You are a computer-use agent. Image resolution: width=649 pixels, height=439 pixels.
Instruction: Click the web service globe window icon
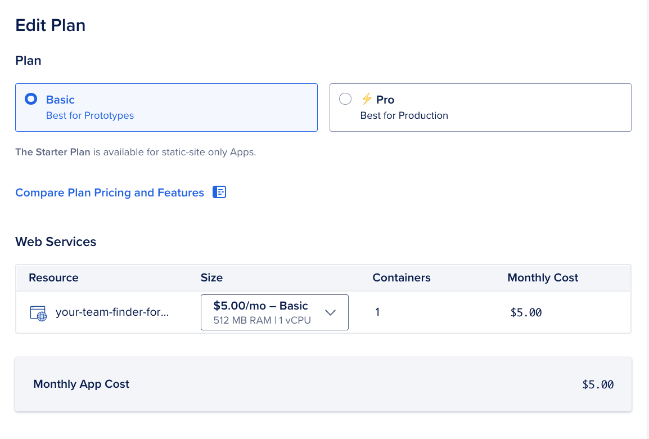[x=38, y=313]
